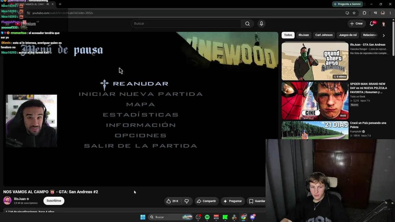Viewport: 395px width, 222px height.
Task: Open IlloJuan - GTA San Andreas title link
Action: click(x=368, y=45)
